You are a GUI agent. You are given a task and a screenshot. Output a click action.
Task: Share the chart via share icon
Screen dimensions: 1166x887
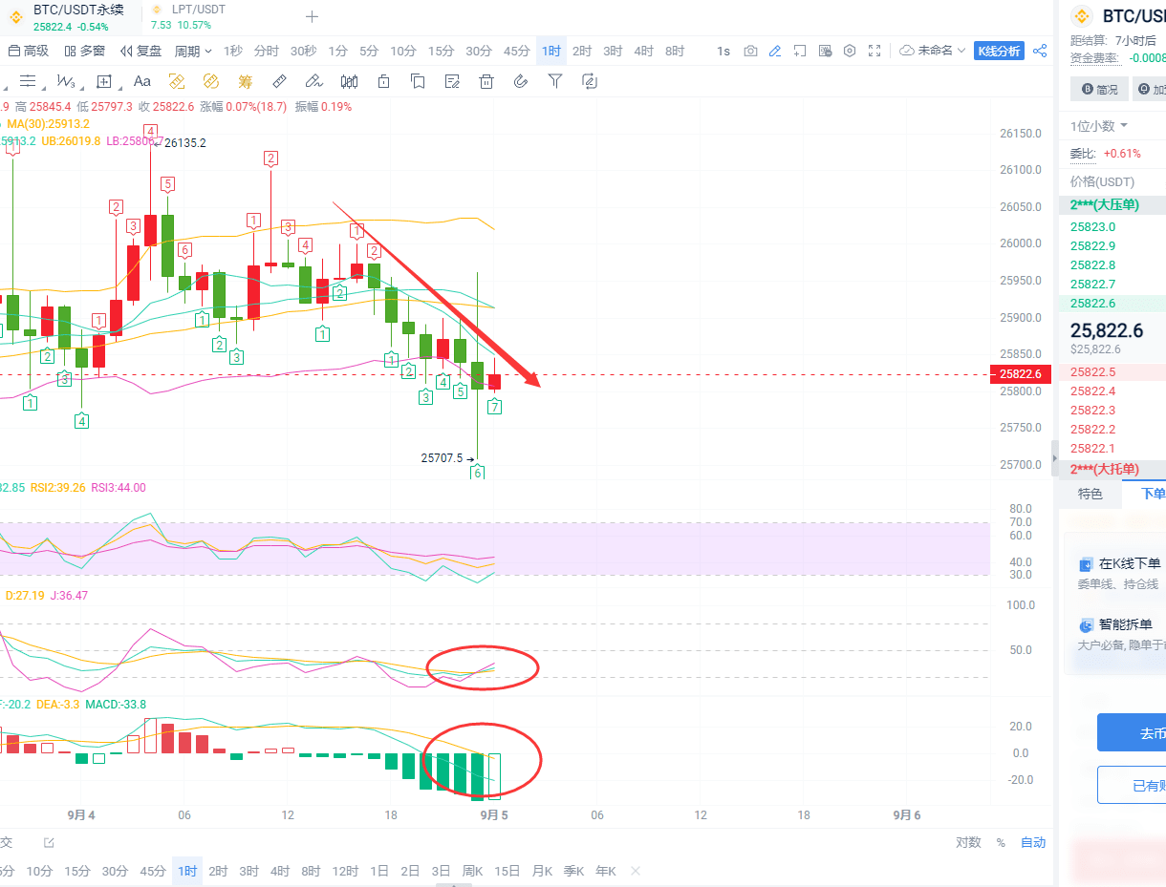[1041, 51]
